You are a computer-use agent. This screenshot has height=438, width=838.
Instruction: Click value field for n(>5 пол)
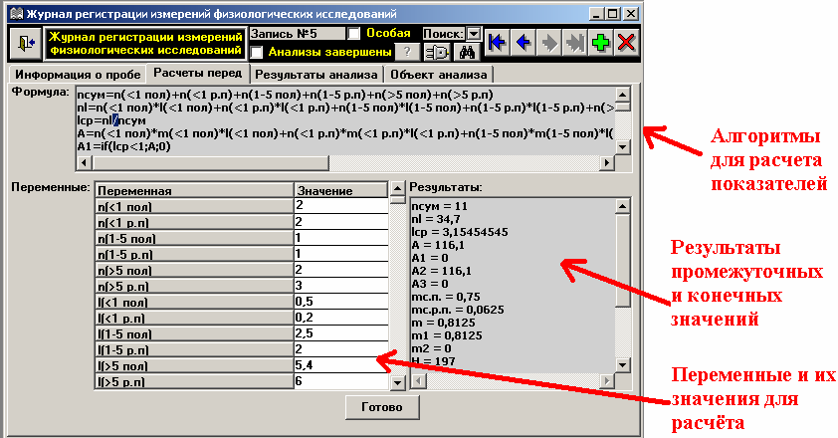(x=341, y=270)
